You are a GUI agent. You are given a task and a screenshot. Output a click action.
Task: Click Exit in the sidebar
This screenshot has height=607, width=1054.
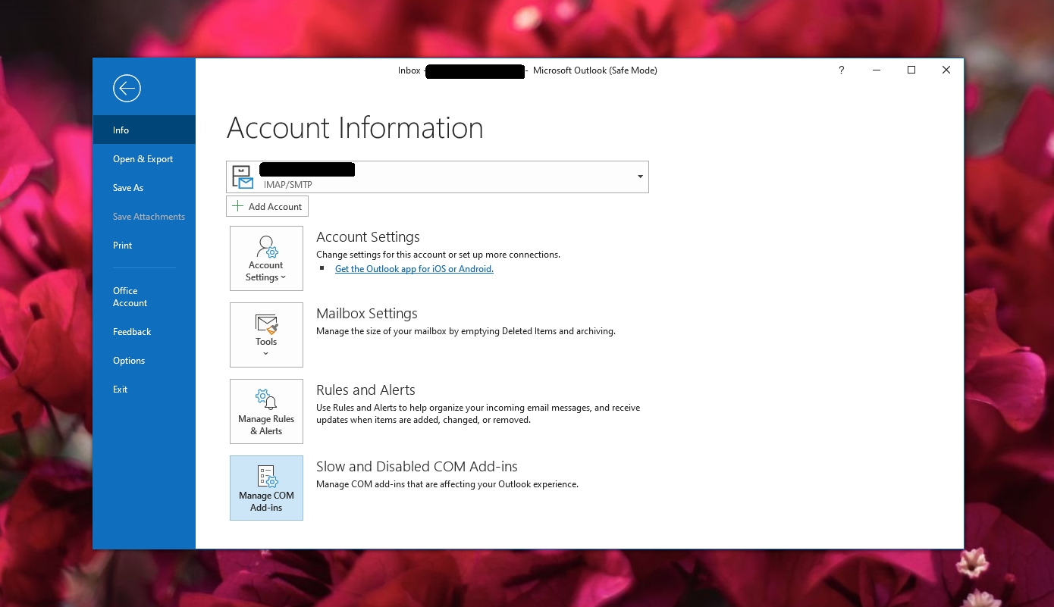click(144, 390)
